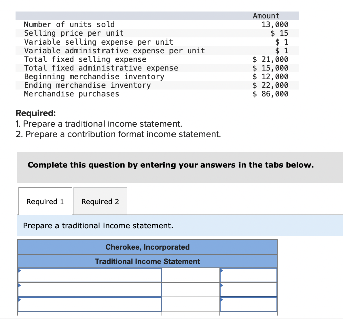Click the first row middle amount cell

[190, 274]
